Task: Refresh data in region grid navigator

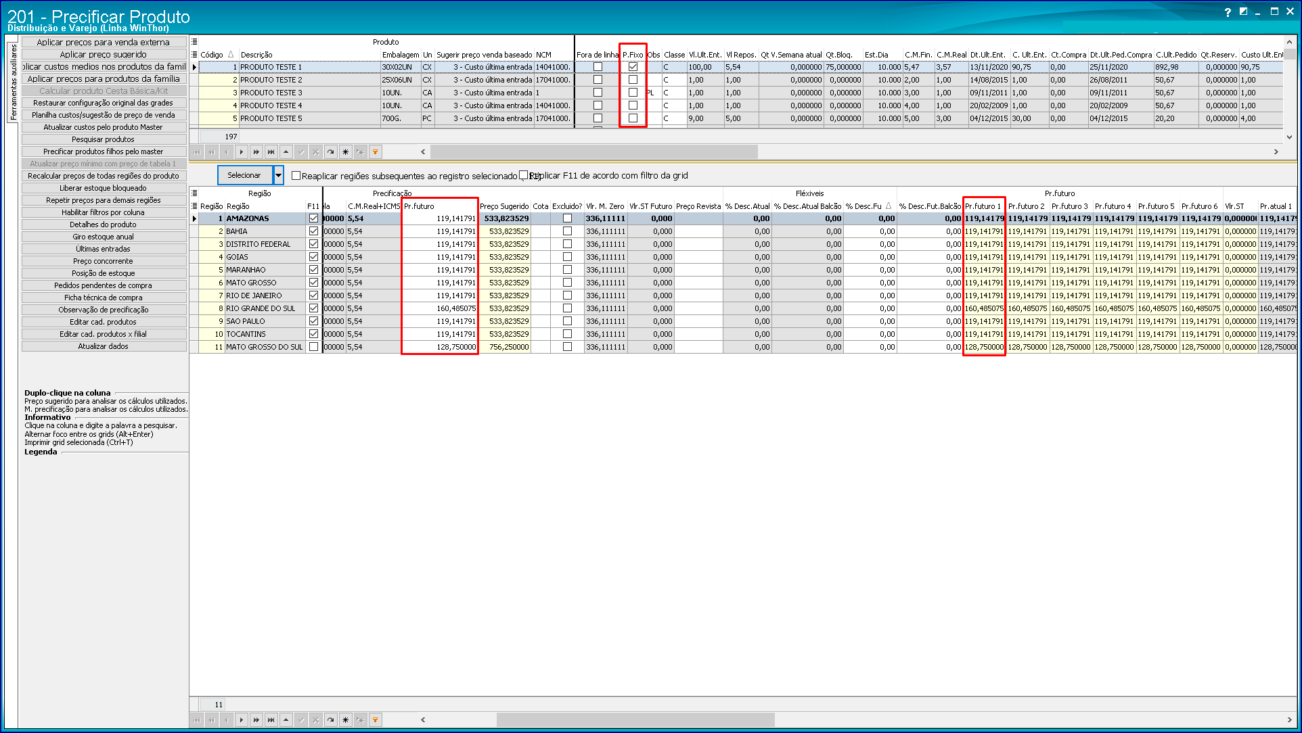Action: point(331,720)
